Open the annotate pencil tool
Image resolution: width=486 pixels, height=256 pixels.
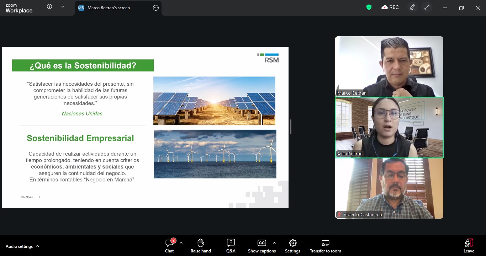pyautogui.click(x=413, y=7)
